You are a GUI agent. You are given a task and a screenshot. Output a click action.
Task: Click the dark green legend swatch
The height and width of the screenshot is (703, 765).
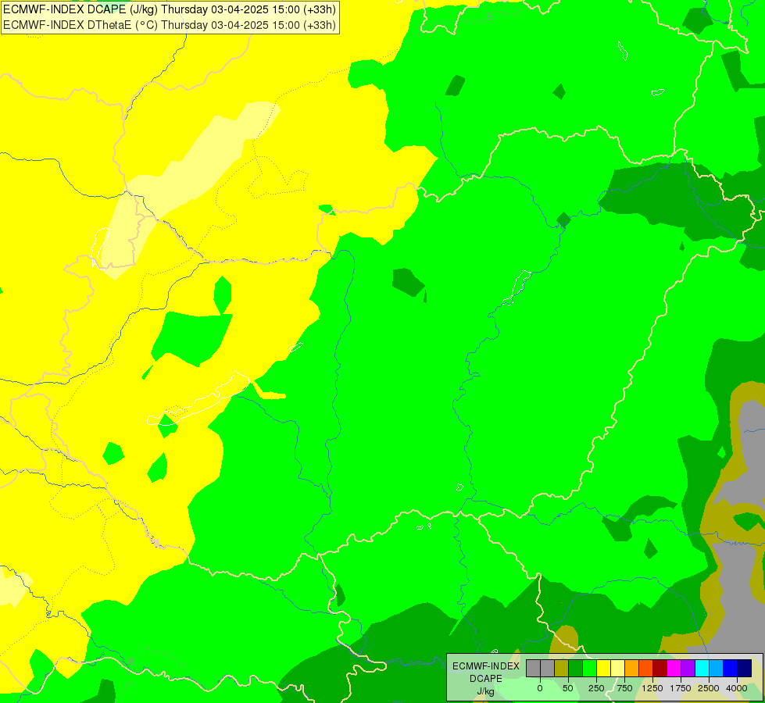[x=576, y=668]
